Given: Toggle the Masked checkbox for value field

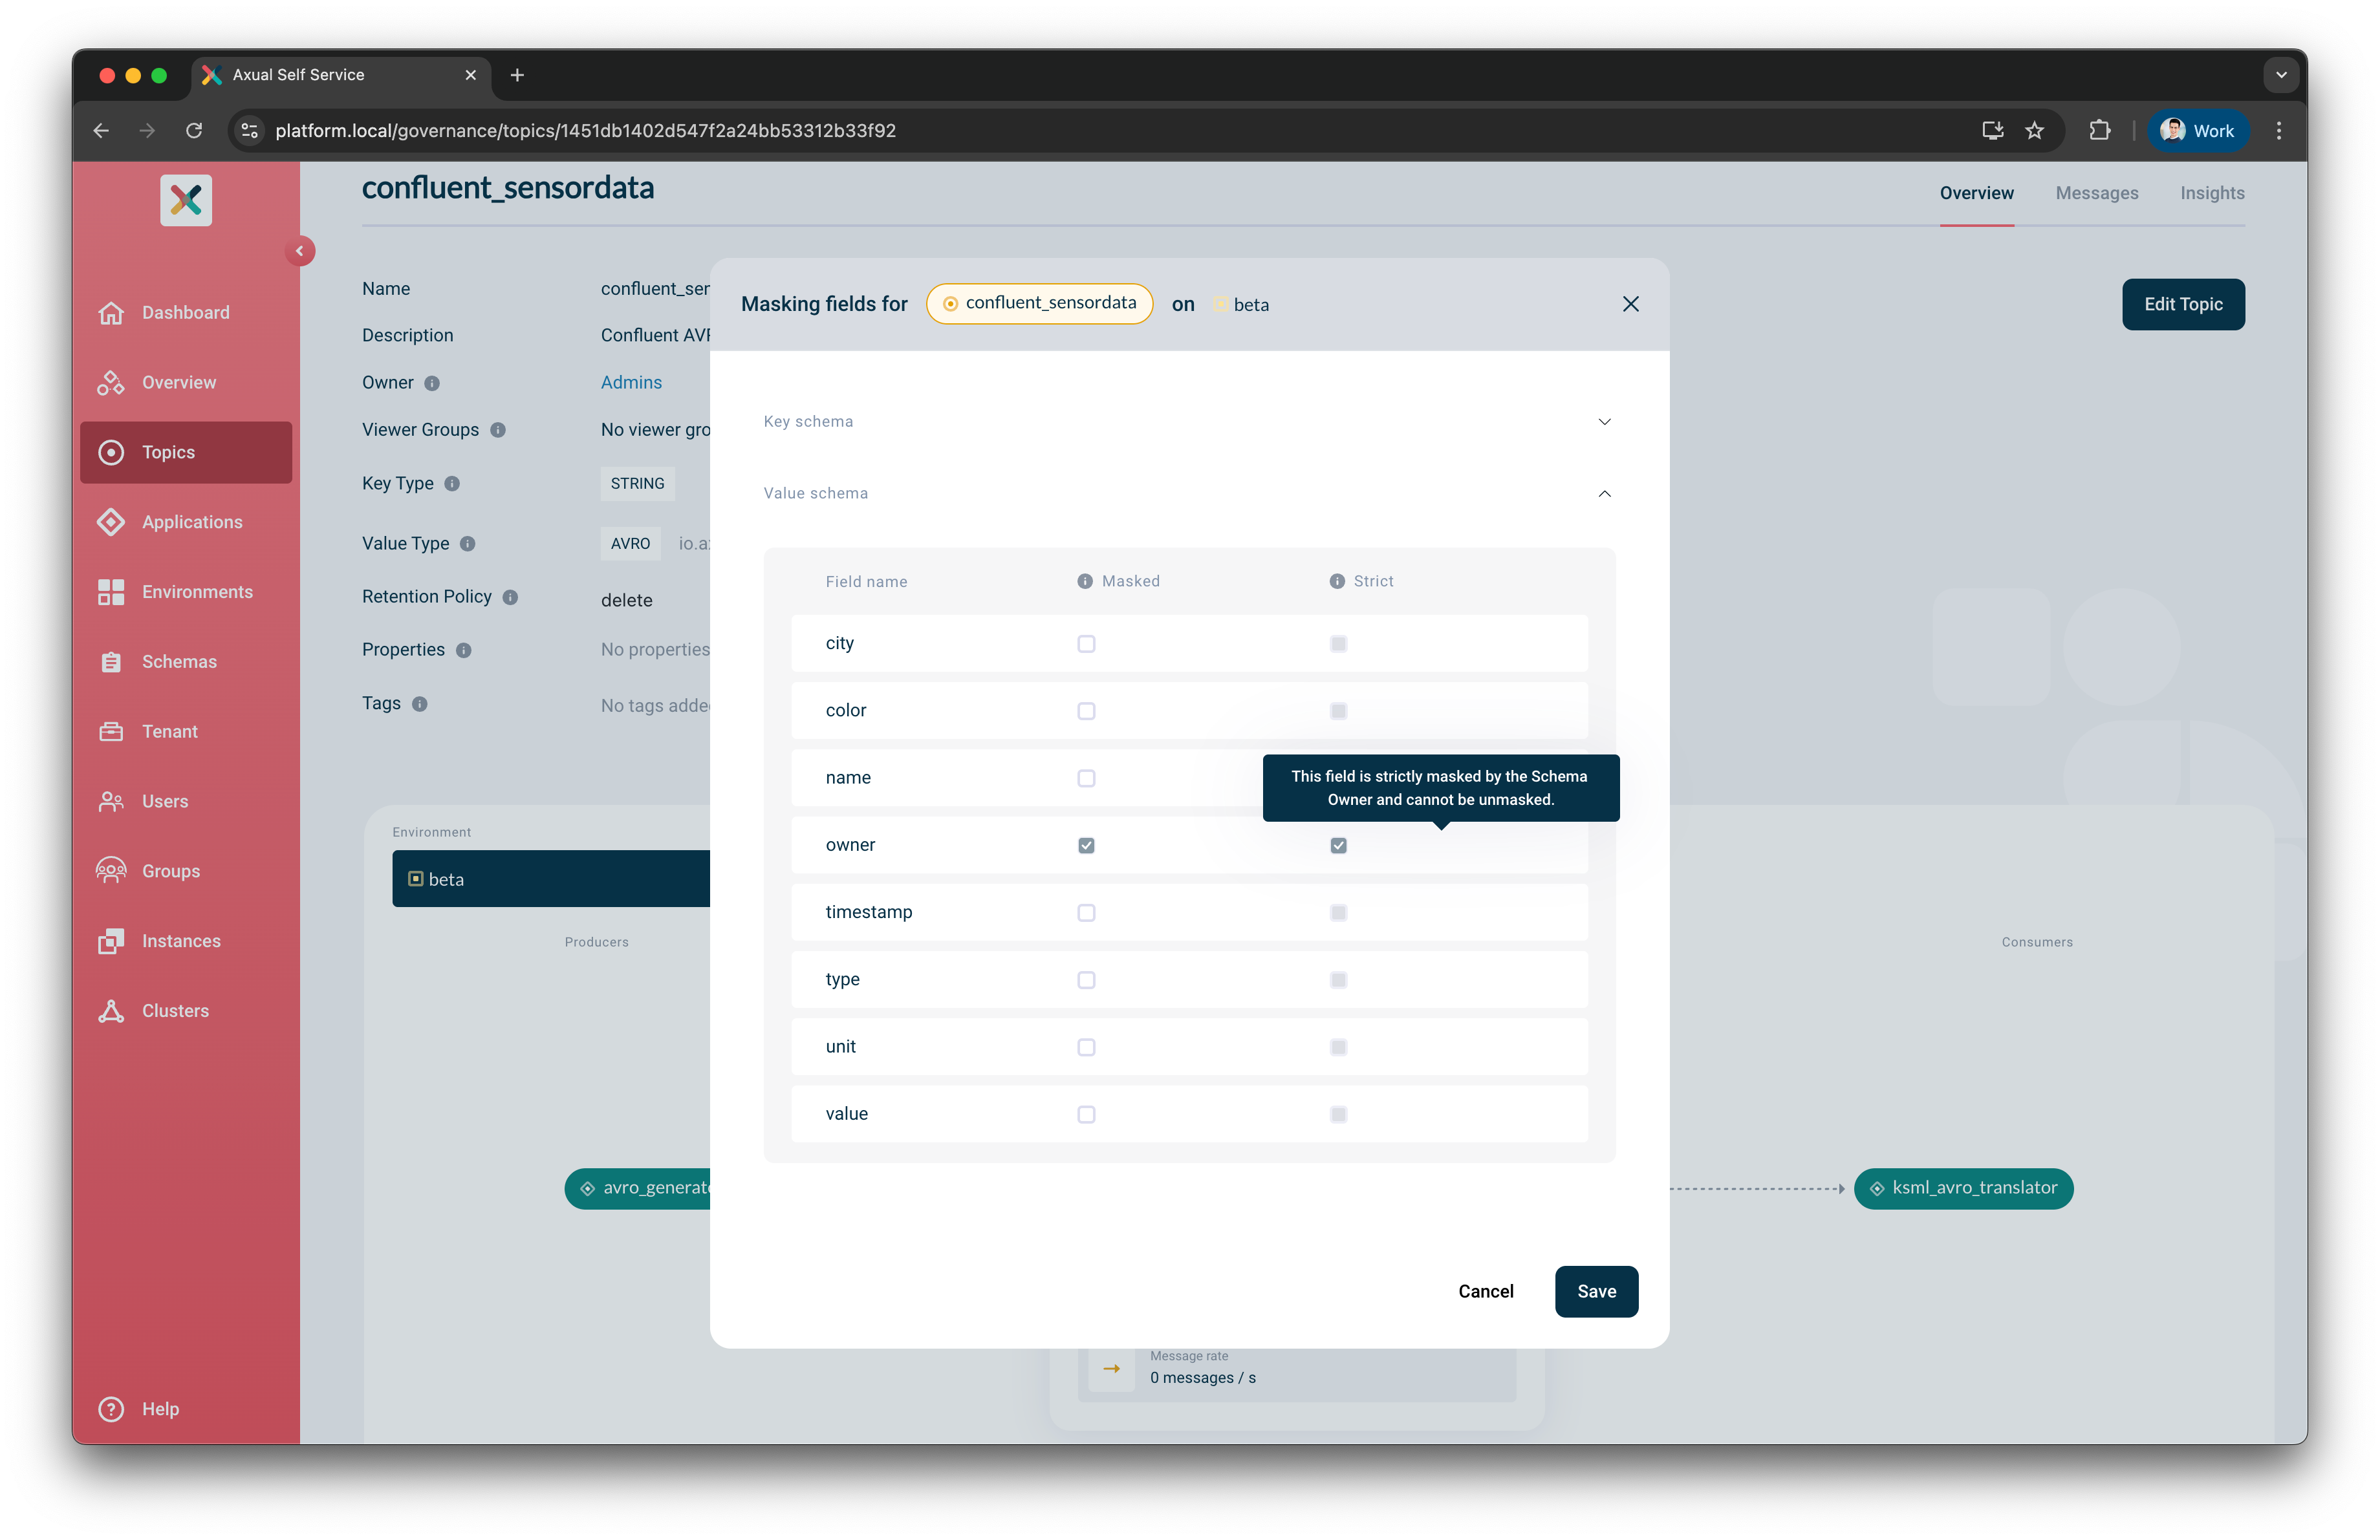Looking at the screenshot, I should click(1086, 1115).
